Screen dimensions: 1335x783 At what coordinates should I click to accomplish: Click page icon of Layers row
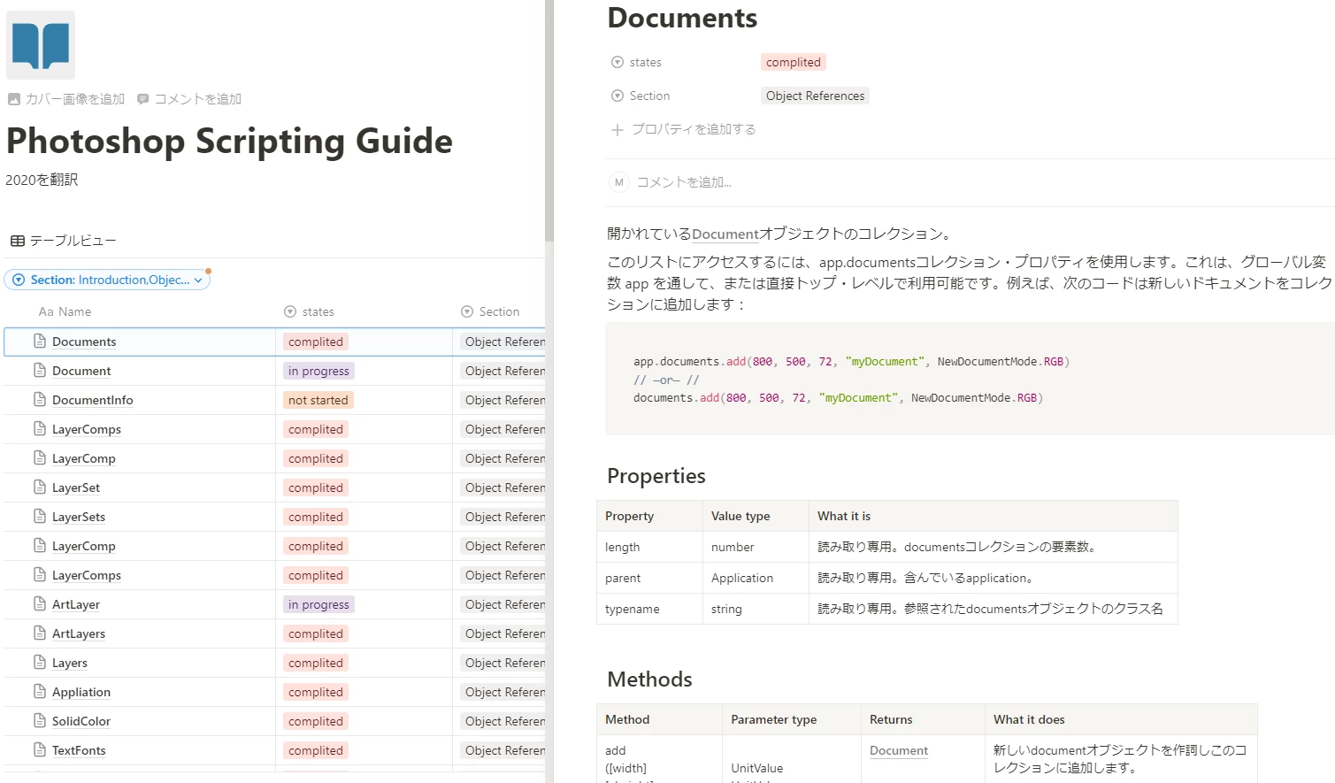(x=40, y=663)
